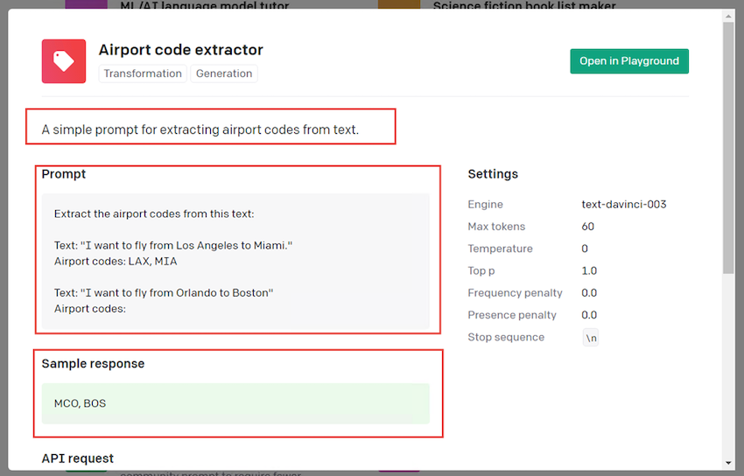744x476 pixels.
Task: Click the description text about extracting airport codes
Action: [x=200, y=130]
